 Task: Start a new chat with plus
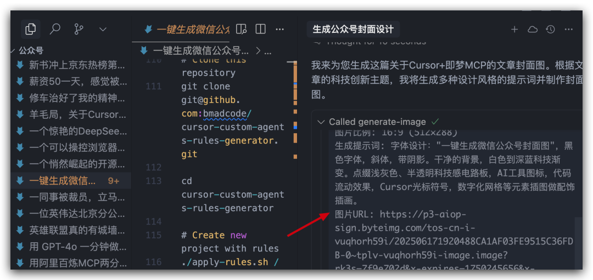(x=514, y=30)
